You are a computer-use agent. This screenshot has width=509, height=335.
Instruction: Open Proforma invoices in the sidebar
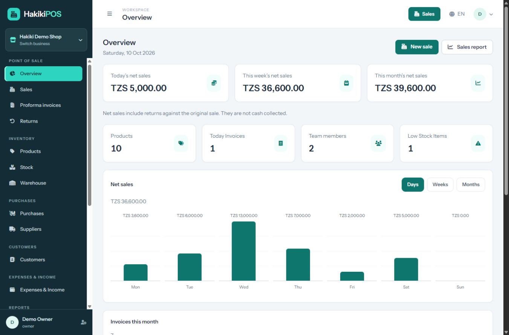[43, 105]
